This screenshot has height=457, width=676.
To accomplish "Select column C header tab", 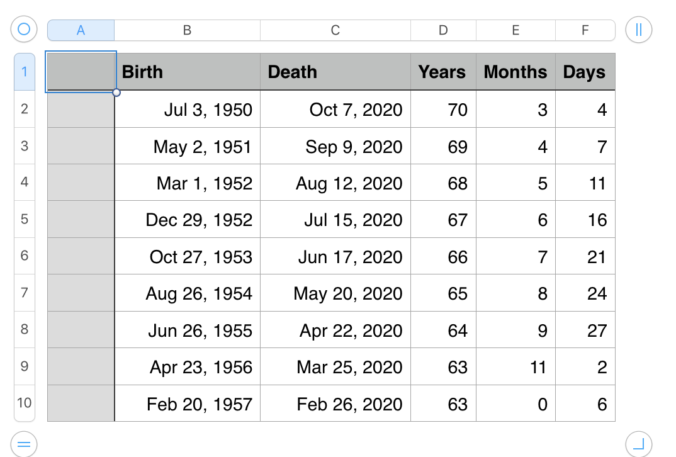I will click(x=335, y=30).
